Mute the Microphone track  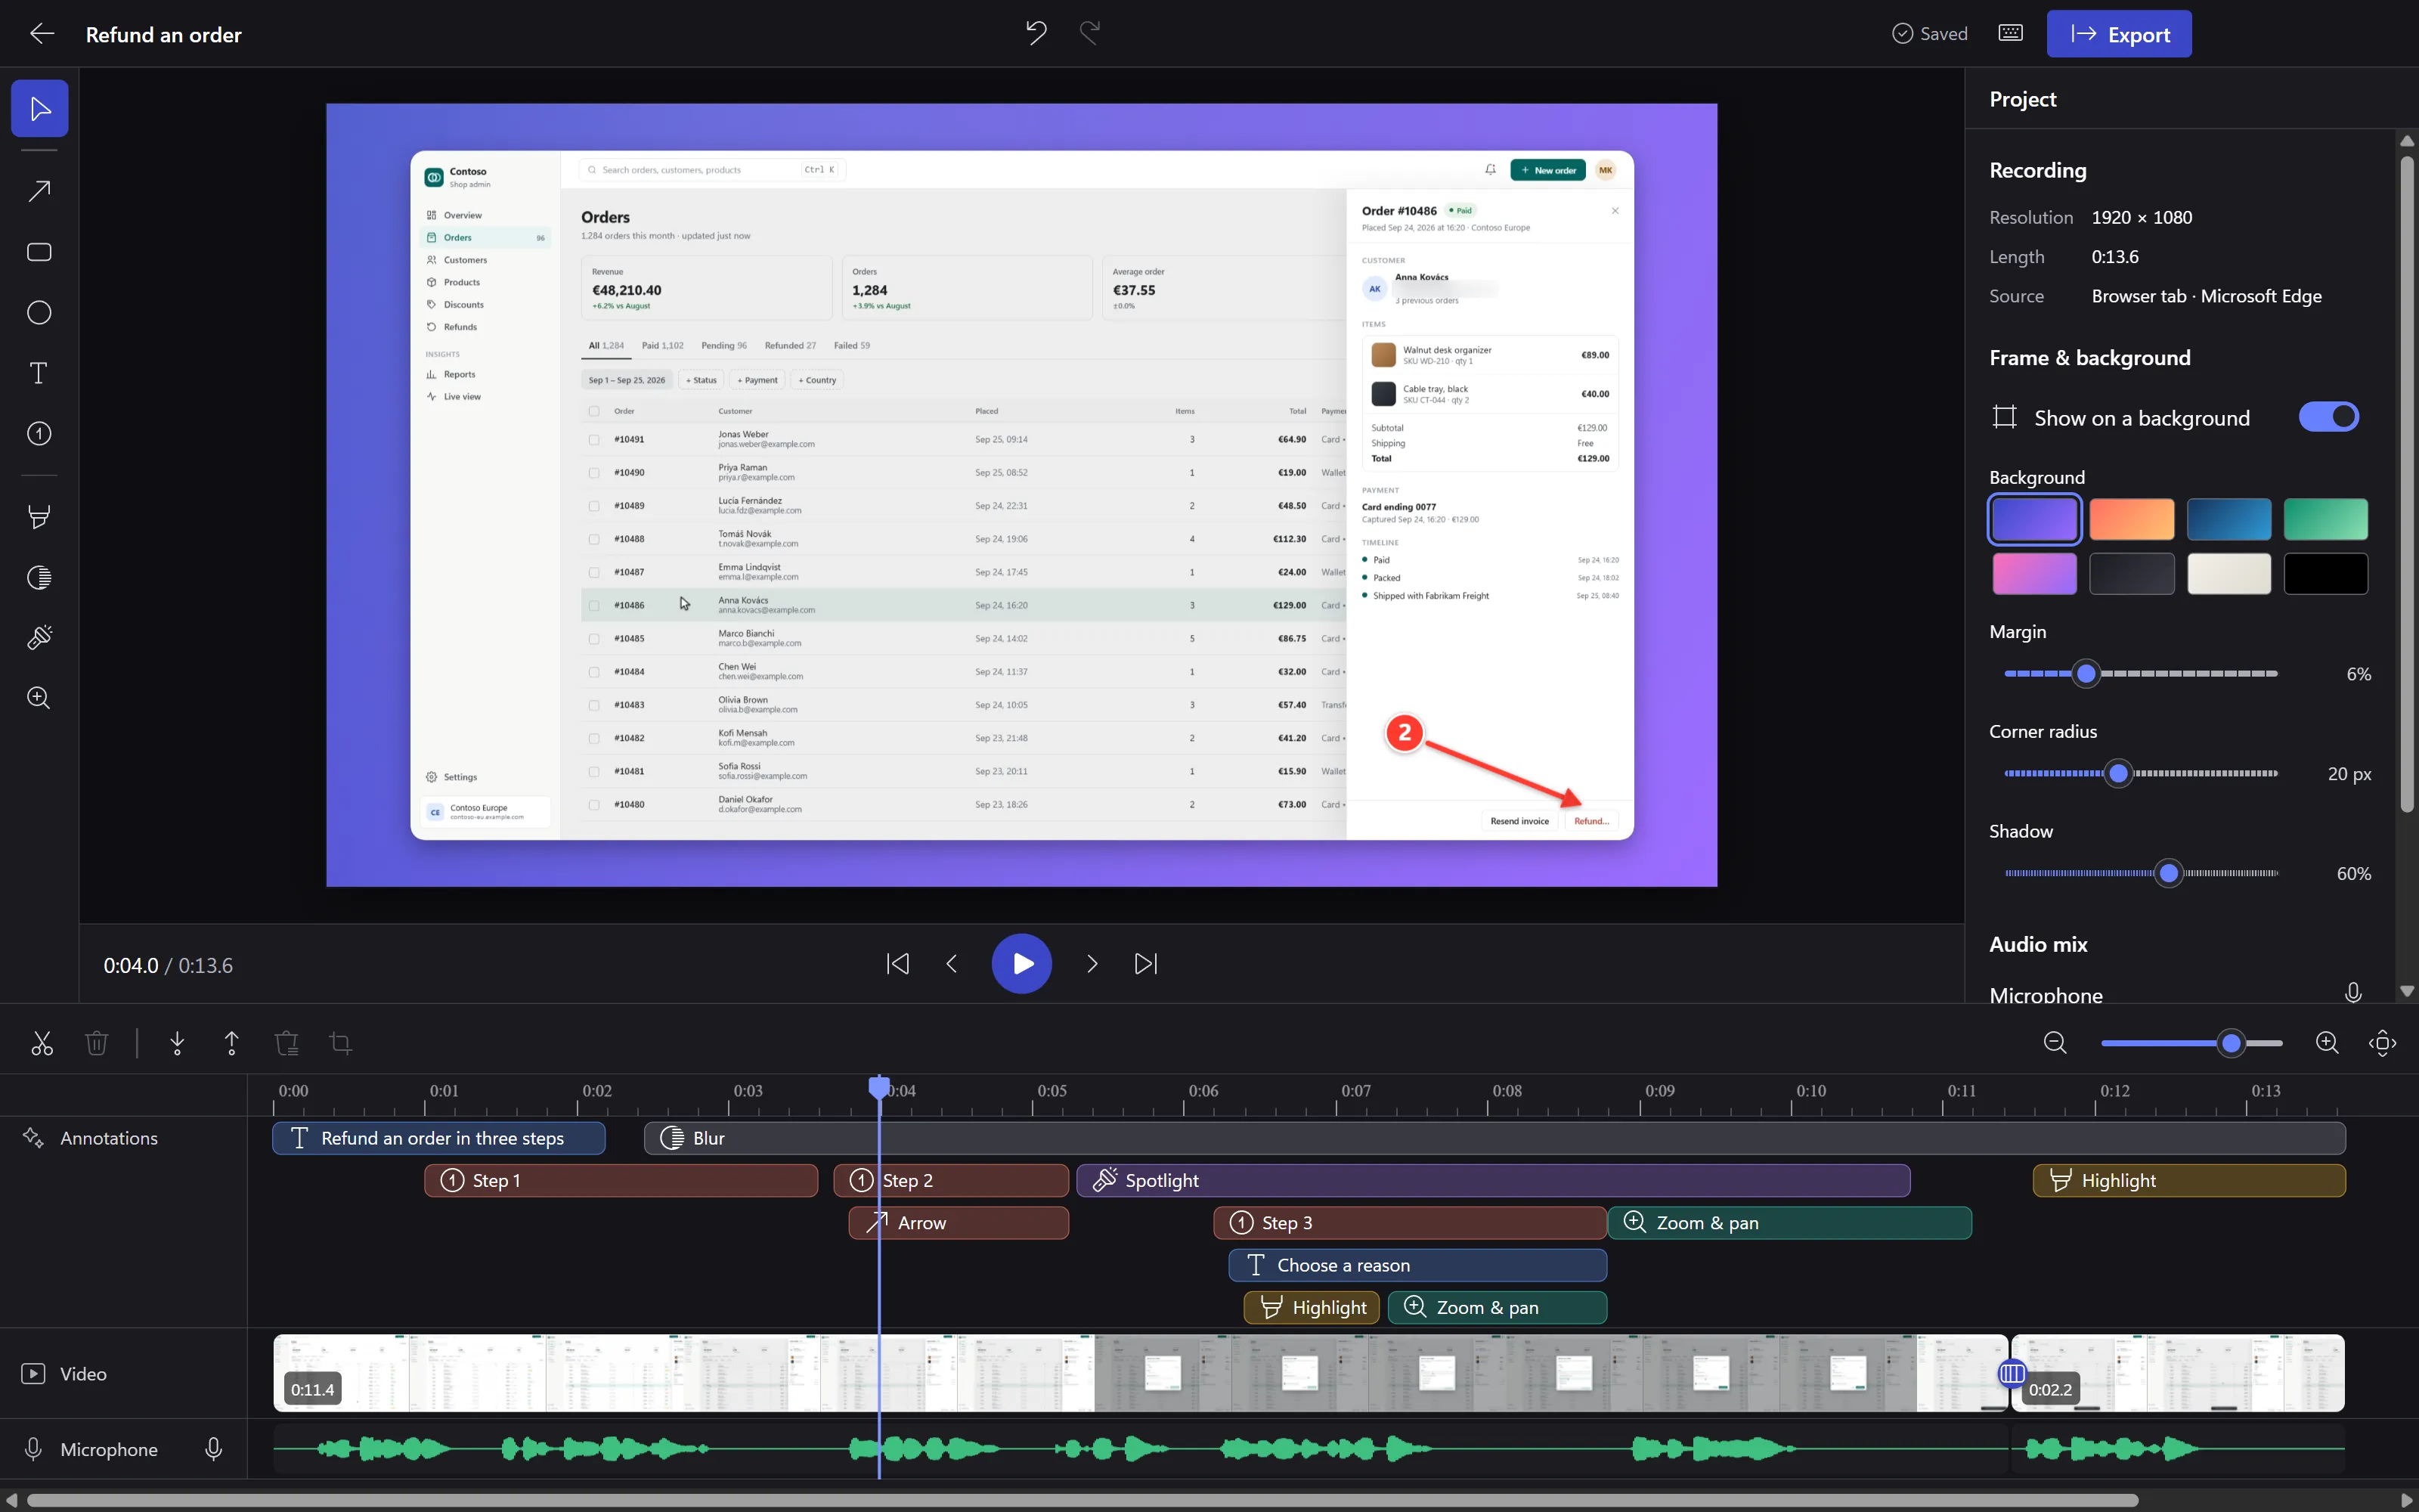pyautogui.click(x=214, y=1449)
